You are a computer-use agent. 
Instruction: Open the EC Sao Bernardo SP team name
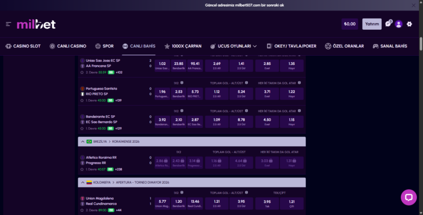[x=101, y=122]
